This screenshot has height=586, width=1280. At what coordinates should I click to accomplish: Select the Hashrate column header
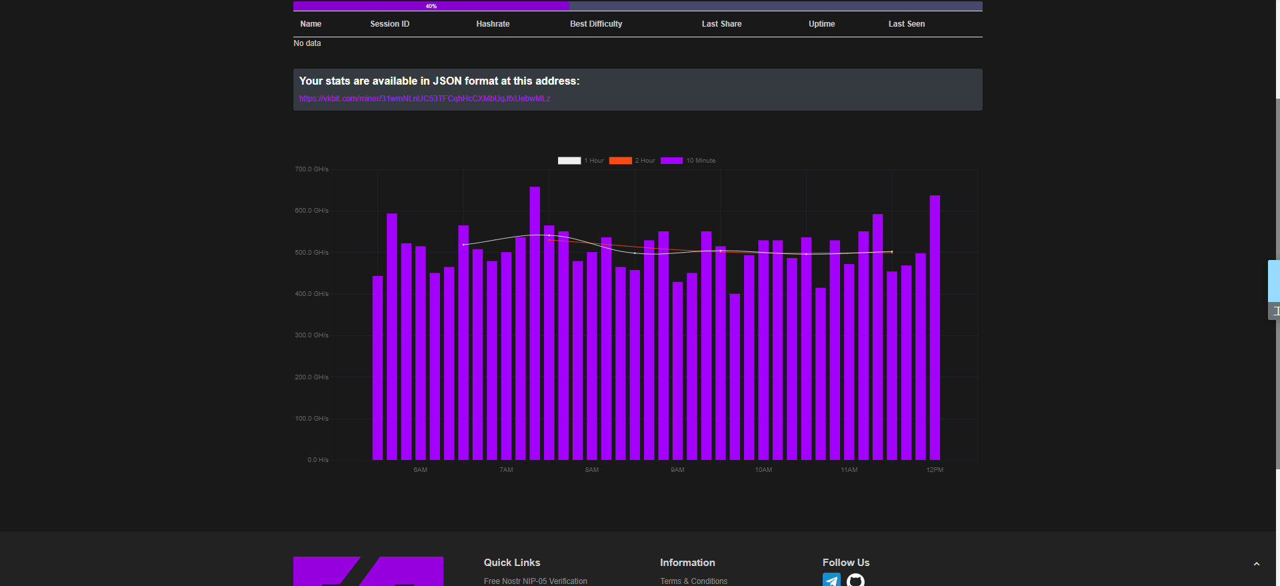493,24
